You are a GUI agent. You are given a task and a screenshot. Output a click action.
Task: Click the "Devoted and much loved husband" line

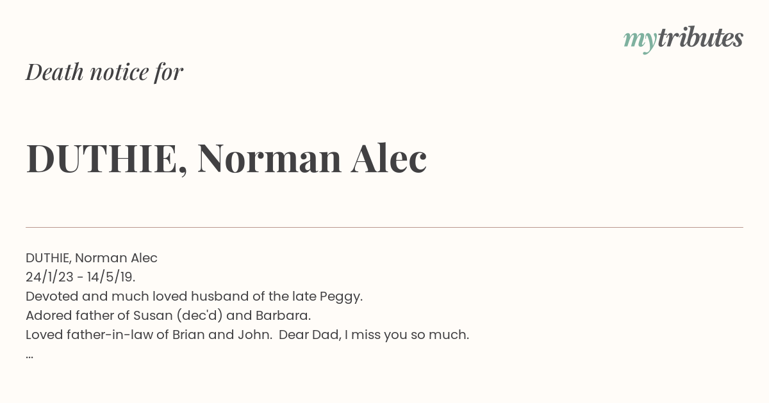pyautogui.click(x=194, y=296)
